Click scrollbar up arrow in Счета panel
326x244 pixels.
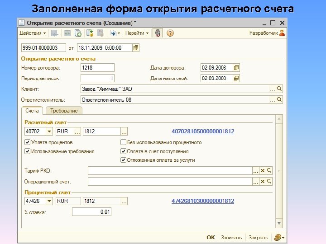click(279, 119)
